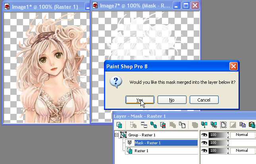Click No in the merge mask dialog
The image size is (256, 164).
(172, 100)
